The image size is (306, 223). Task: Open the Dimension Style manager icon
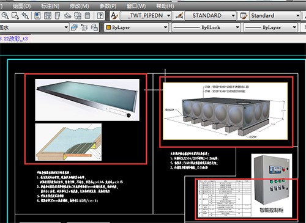coord(179,16)
